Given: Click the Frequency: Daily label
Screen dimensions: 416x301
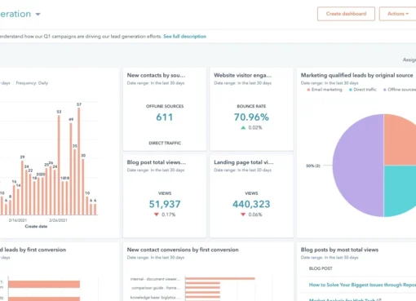Looking at the screenshot, I should tap(32, 83).
